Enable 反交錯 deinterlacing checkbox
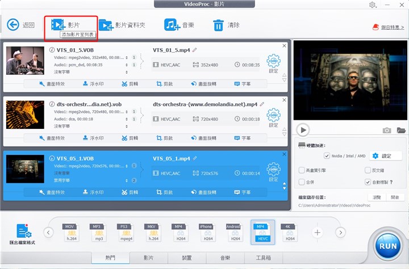409x269 pixels. (x=368, y=170)
